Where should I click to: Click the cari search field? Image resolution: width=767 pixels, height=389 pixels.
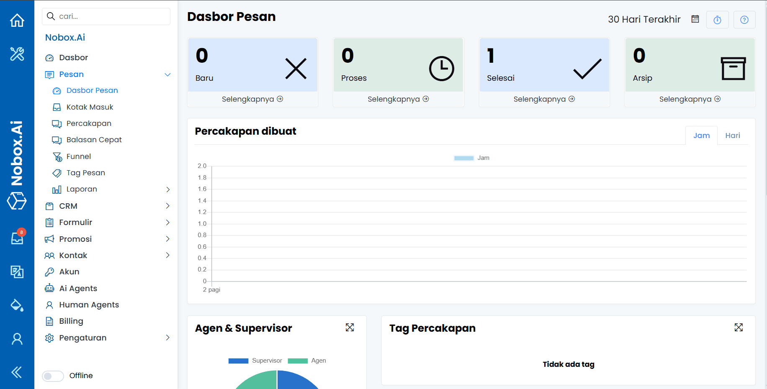point(106,16)
